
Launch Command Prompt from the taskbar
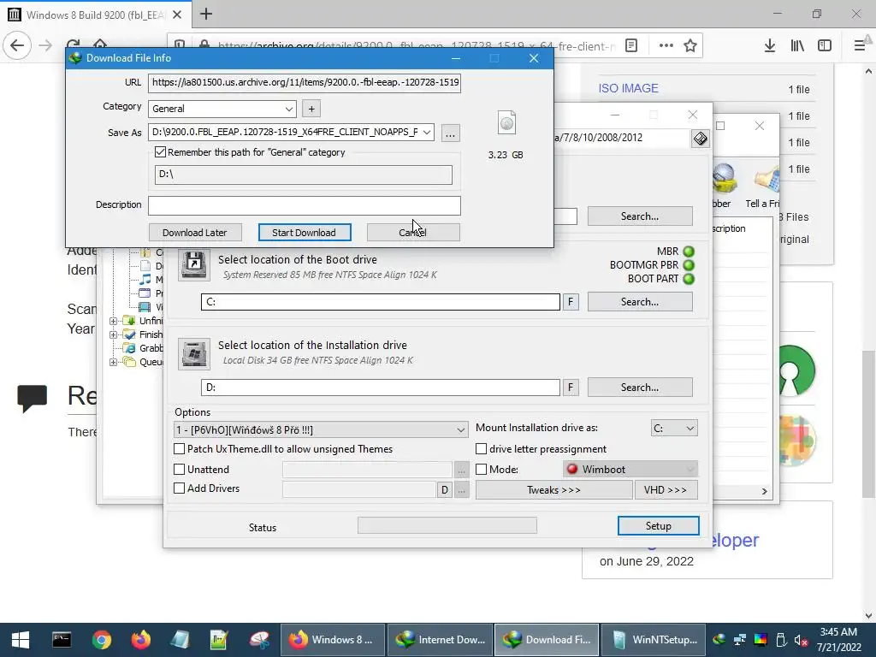click(x=62, y=640)
